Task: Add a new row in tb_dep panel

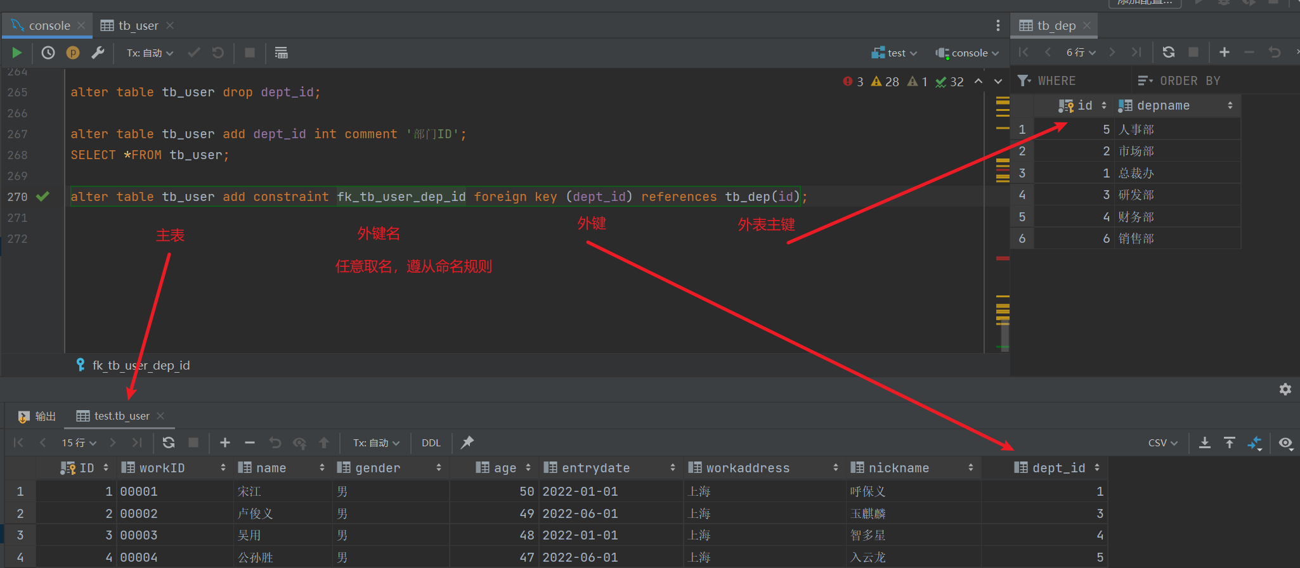Action: click(1225, 52)
